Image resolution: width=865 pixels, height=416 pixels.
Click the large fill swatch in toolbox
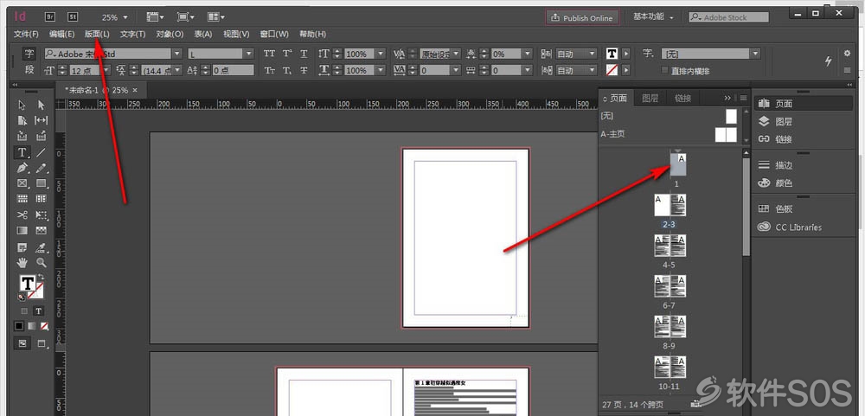tap(27, 283)
